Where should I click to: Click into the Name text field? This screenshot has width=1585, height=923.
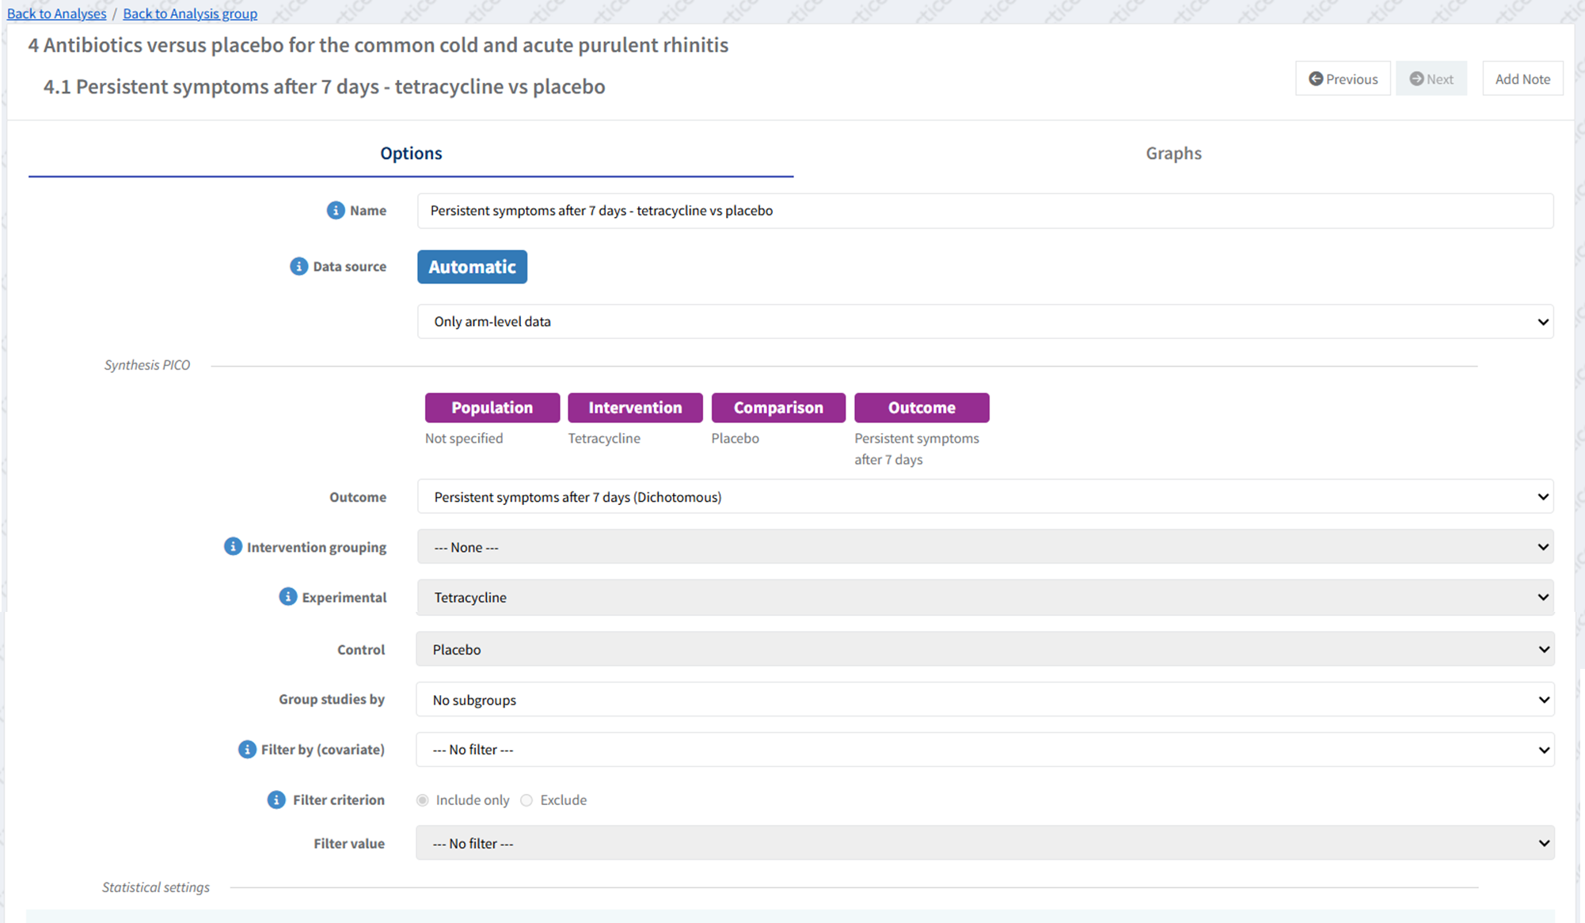click(984, 211)
